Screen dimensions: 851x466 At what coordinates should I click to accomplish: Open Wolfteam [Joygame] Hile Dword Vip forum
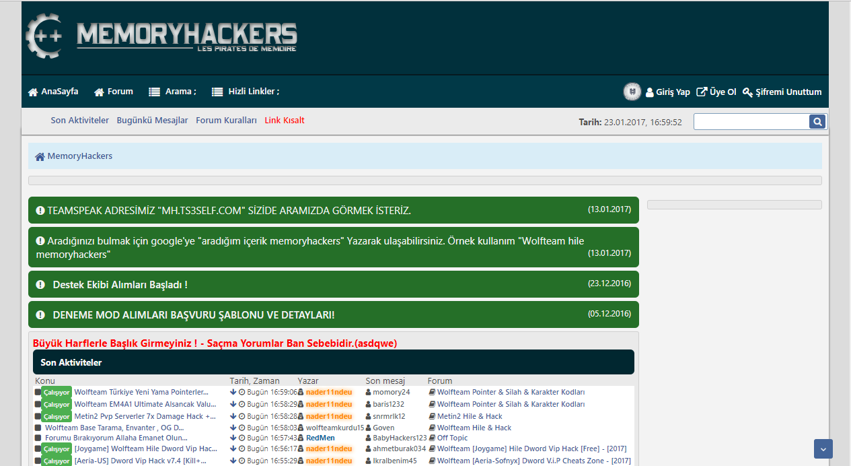(x=532, y=448)
